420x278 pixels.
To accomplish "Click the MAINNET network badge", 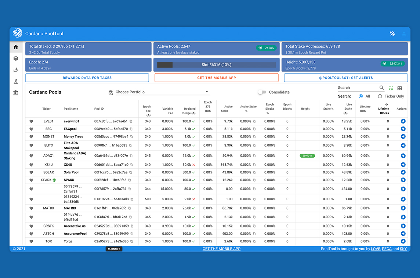I will 114,249.
